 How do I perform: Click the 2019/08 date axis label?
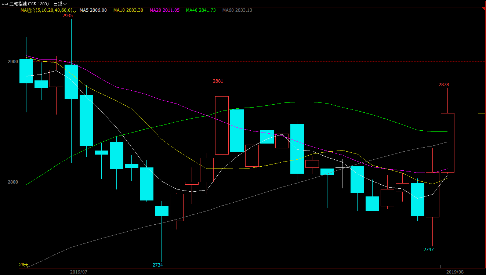455,272
